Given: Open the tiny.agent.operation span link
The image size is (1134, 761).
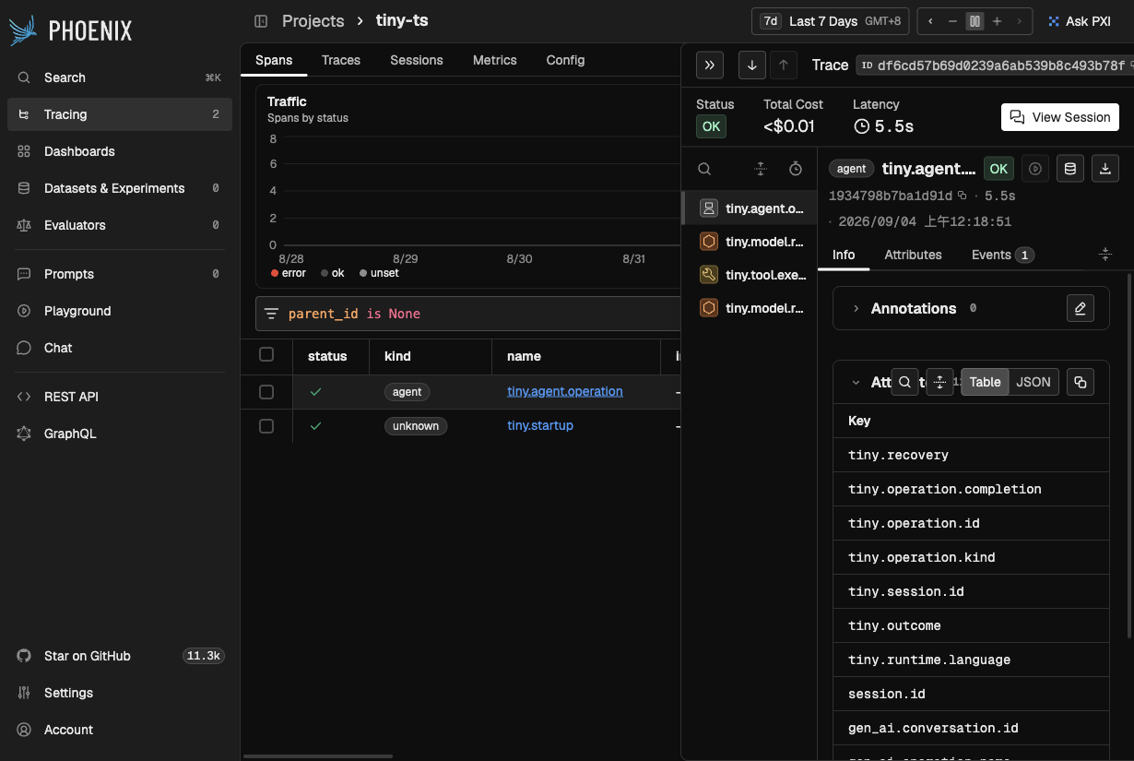Looking at the screenshot, I should [x=565, y=391].
